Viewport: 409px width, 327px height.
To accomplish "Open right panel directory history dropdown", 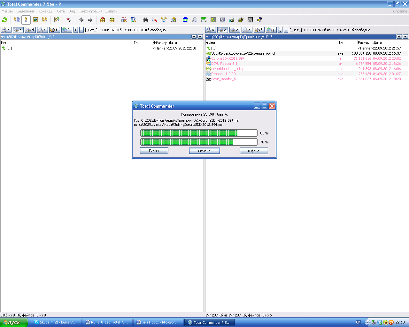I will 405,36.
